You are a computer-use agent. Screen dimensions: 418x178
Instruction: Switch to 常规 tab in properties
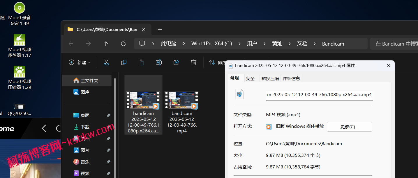point(235,78)
